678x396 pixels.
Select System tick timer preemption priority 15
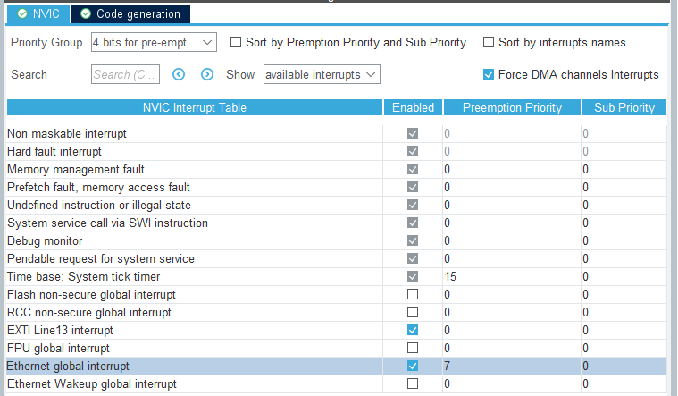(x=509, y=276)
